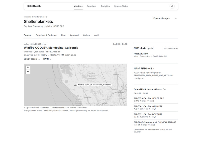
Task: Click the ReliefMesh logo
Action: [34, 6]
